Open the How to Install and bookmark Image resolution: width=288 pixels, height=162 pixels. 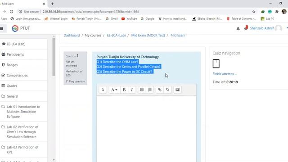(172, 19)
